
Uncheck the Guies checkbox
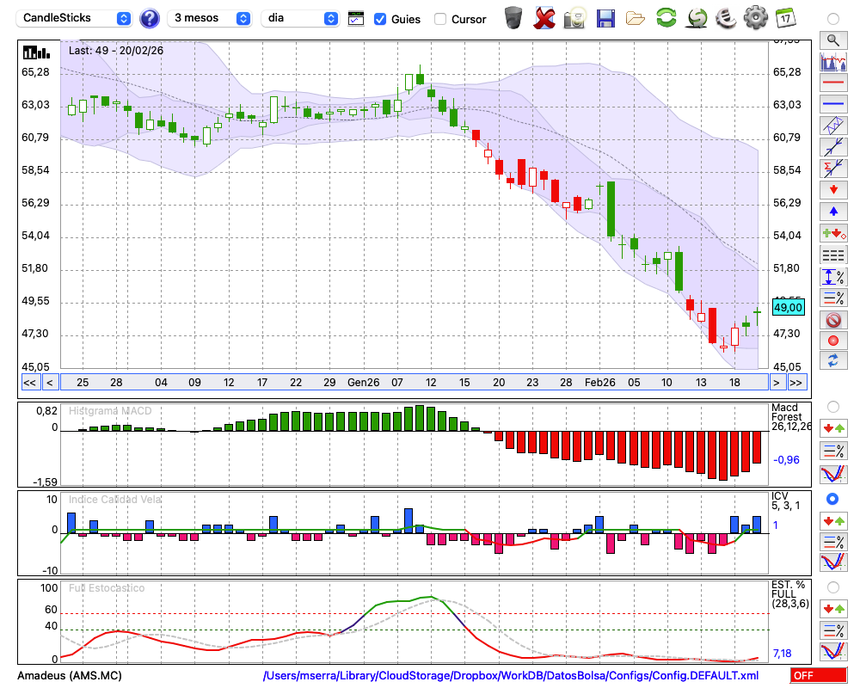pyautogui.click(x=380, y=18)
